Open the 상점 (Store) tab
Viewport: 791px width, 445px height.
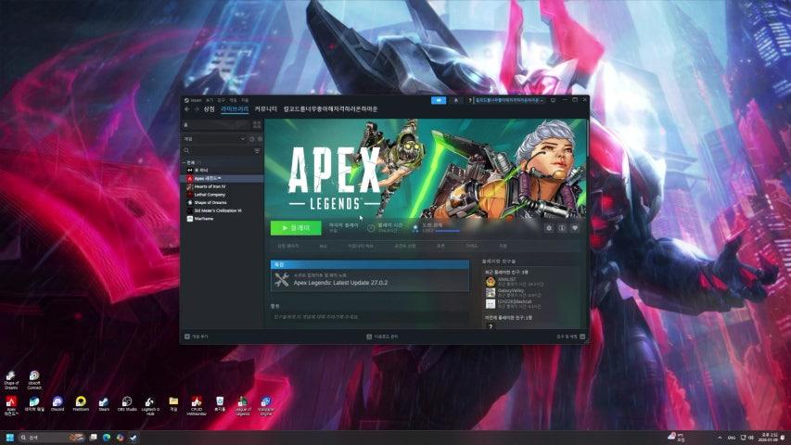click(x=210, y=109)
